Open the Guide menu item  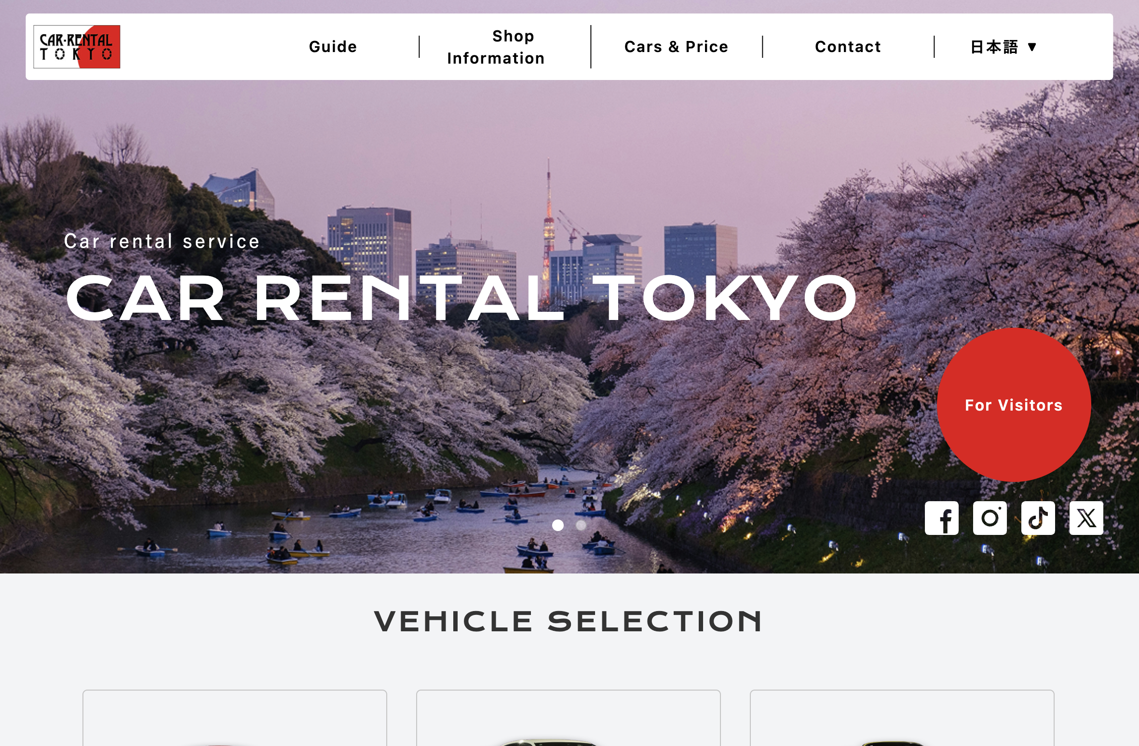[x=333, y=47]
